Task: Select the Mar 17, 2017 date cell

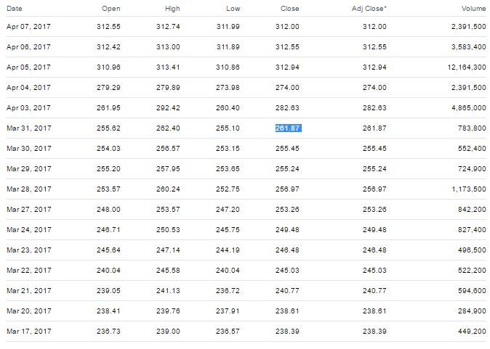Action: tap(29, 331)
